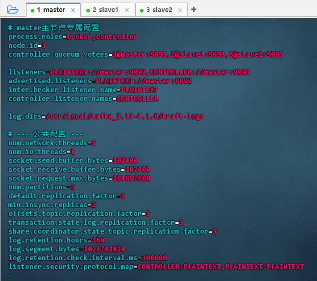
Task: Click the controller.listener.names=CONTROLLER line
Action: (x=83, y=99)
